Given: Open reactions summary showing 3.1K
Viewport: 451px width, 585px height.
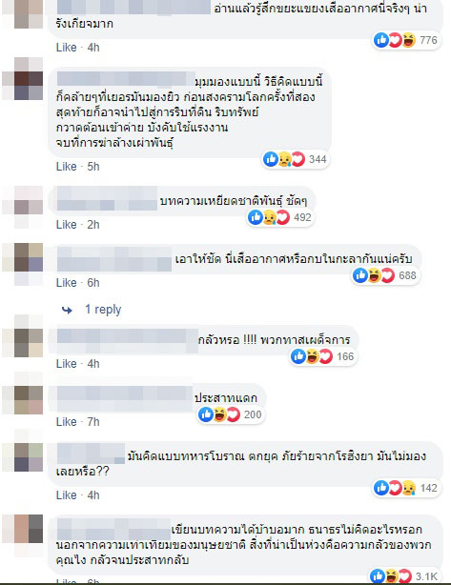Looking at the screenshot, I should click(404, 576).
